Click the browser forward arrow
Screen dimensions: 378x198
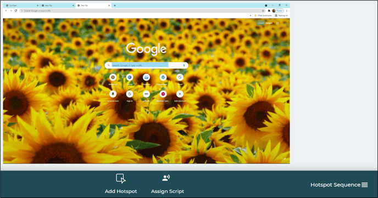pyautogui.click(x=11, y=10)
